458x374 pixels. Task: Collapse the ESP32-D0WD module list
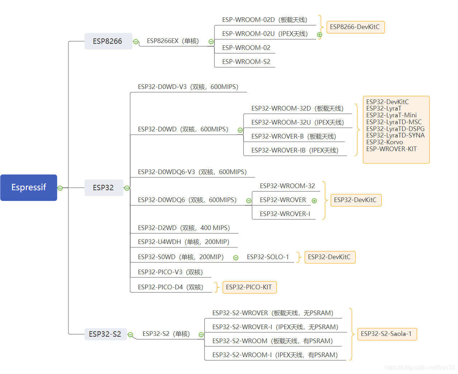tap(240, 130)
